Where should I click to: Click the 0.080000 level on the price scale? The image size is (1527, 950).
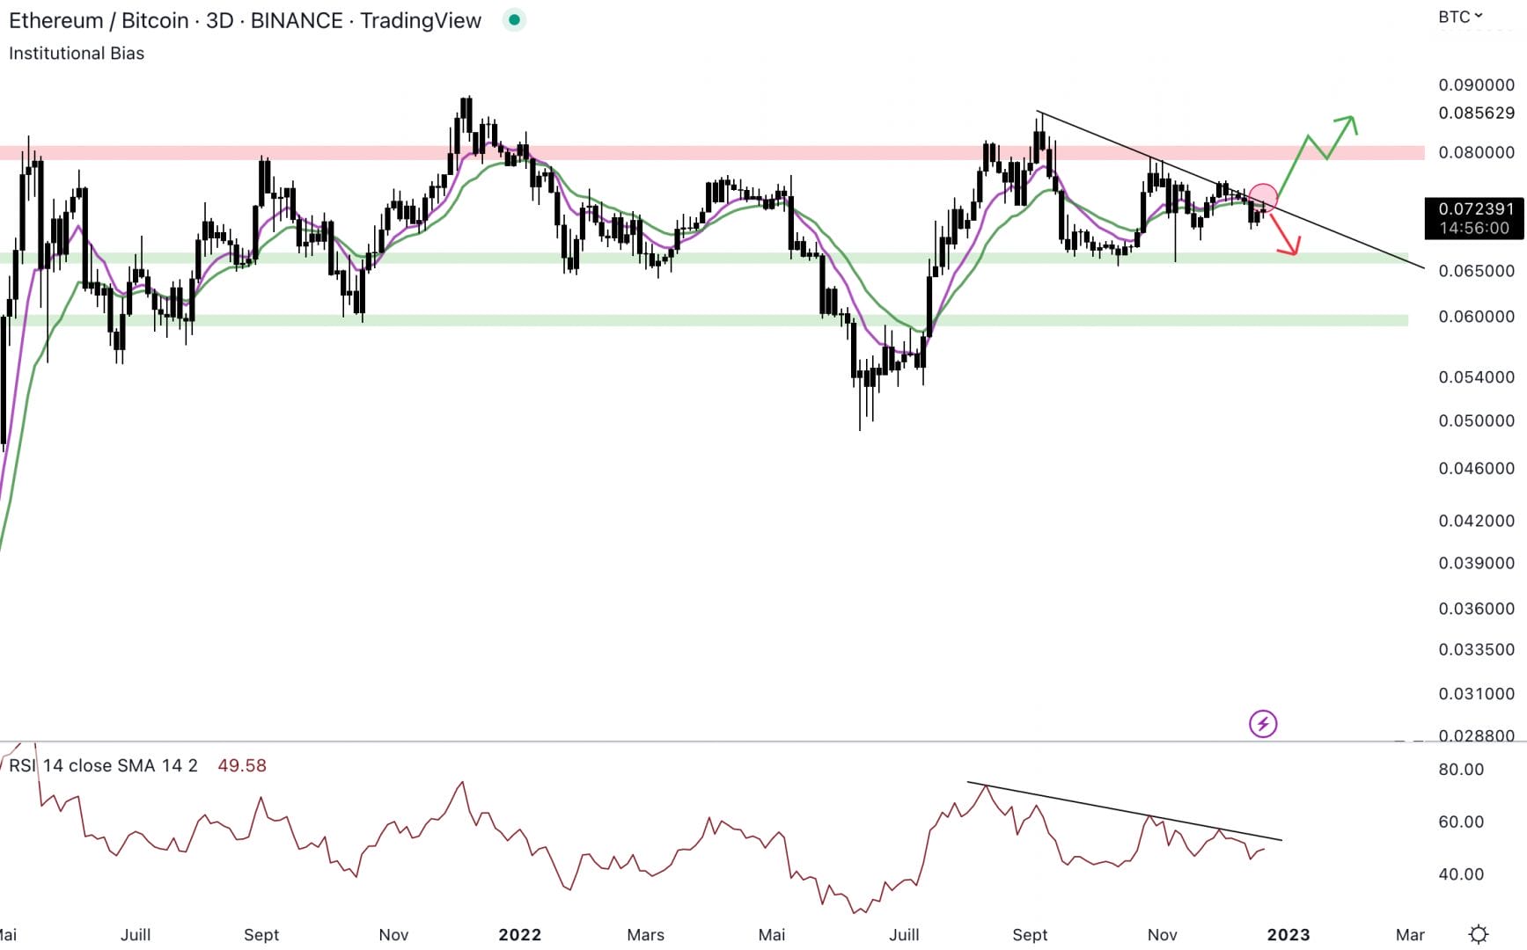click(1477, 153)
